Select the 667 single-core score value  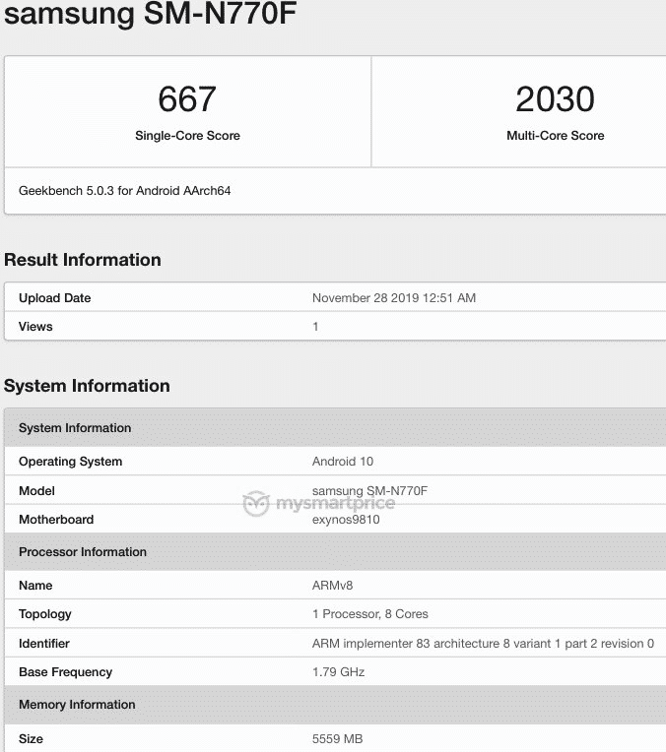187,99
